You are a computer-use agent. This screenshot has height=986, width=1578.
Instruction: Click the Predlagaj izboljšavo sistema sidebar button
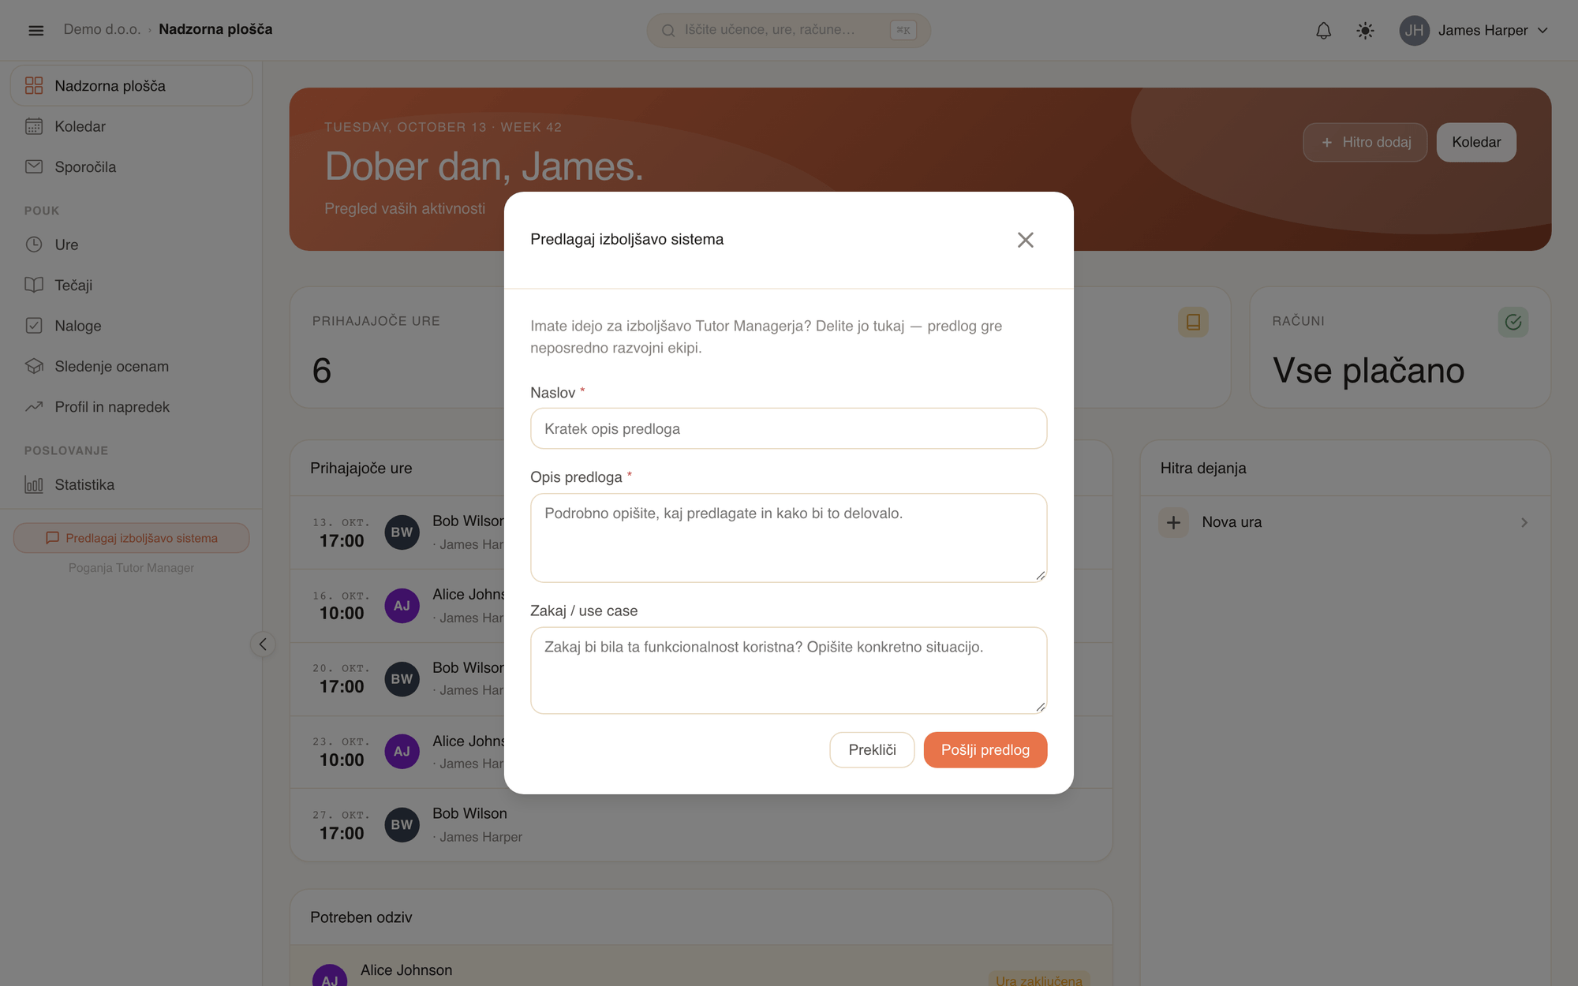pos(131,538)
